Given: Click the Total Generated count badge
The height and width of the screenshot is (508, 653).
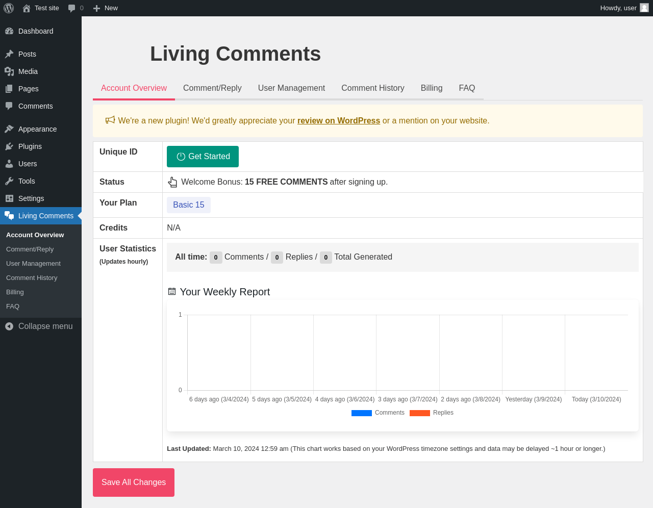Looking at the screenshot, I should 326,258.
